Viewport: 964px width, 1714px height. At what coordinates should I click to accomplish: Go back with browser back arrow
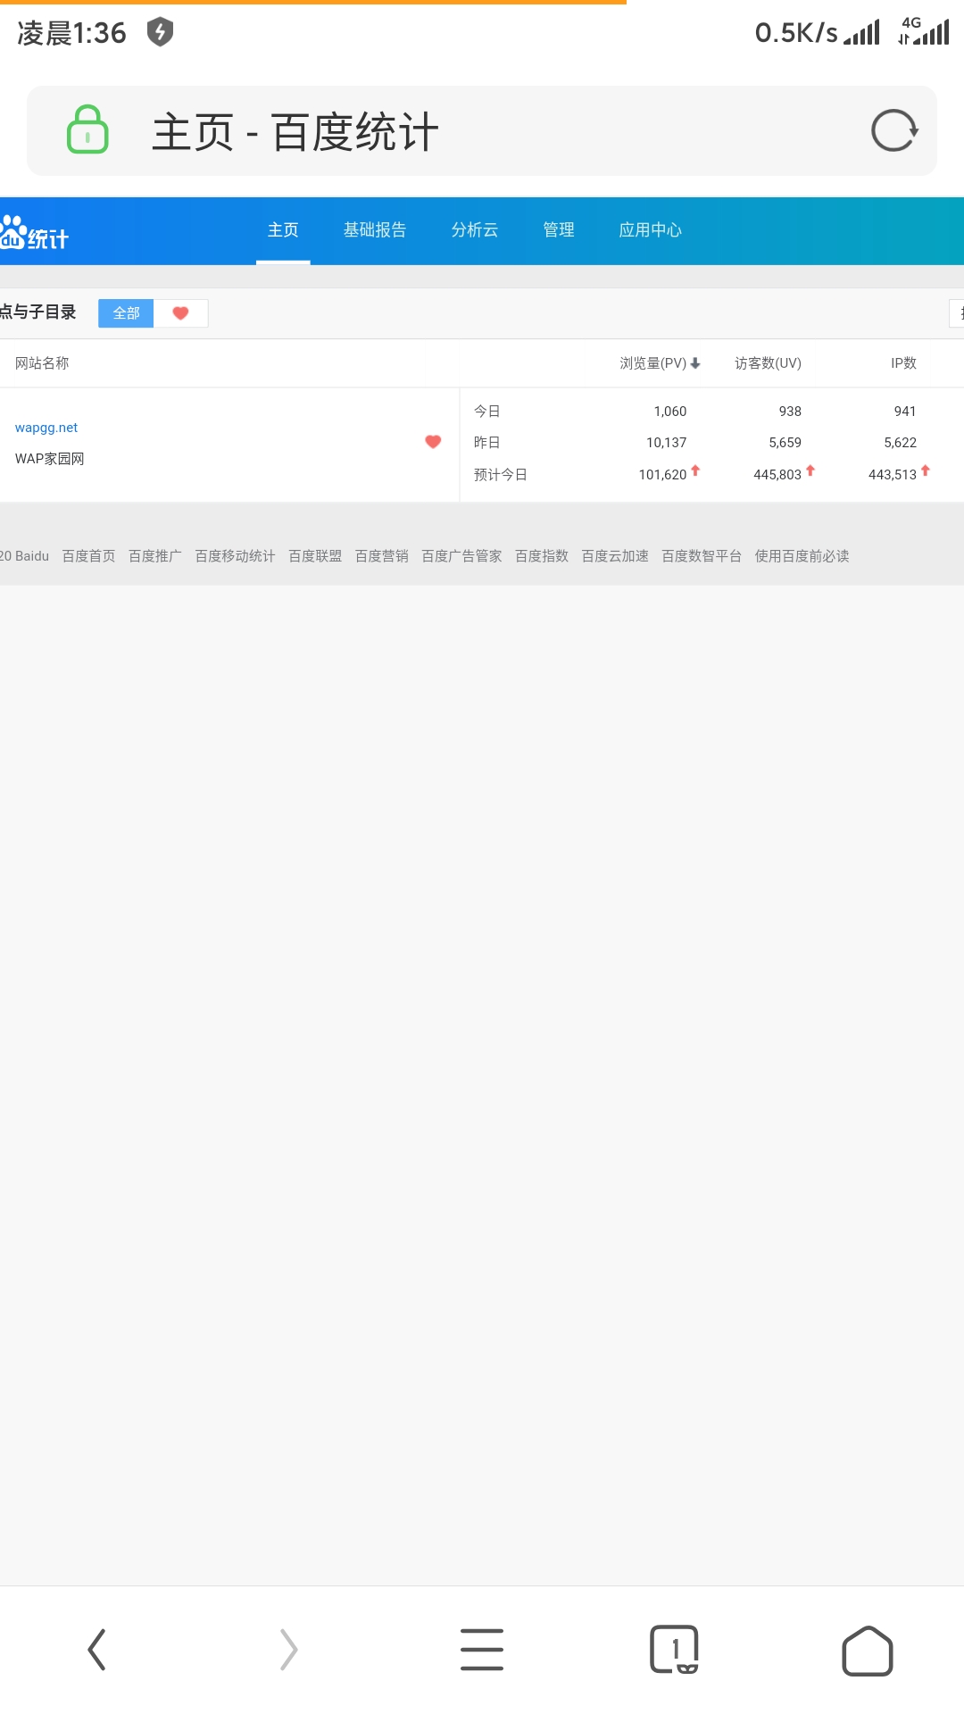pos(96,1650)
